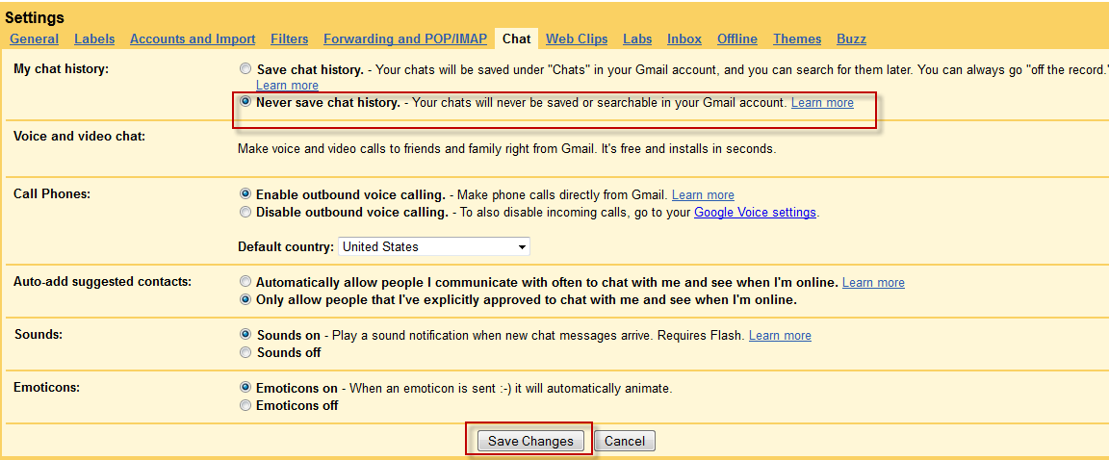Choose Disable outbound voice calling
Screen dimensions: 1109x460
click(245, 212)
